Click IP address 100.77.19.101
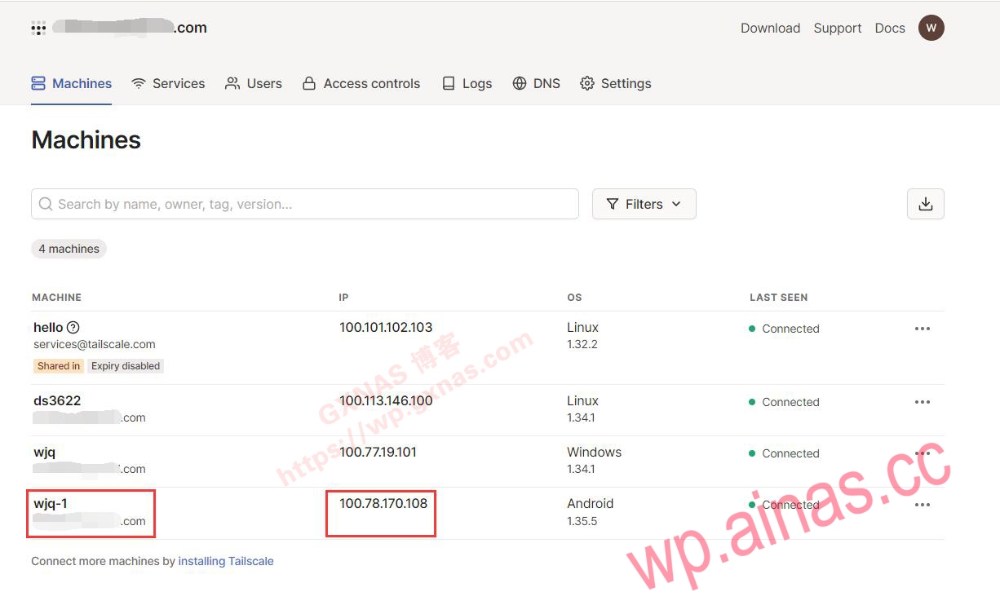The height and width of the screenshot is (614, 1000). click(x=378, y=453)
